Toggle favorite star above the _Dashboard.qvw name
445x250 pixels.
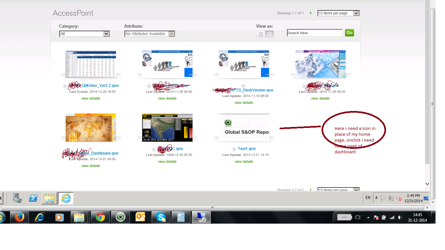[x=90, y=149]
